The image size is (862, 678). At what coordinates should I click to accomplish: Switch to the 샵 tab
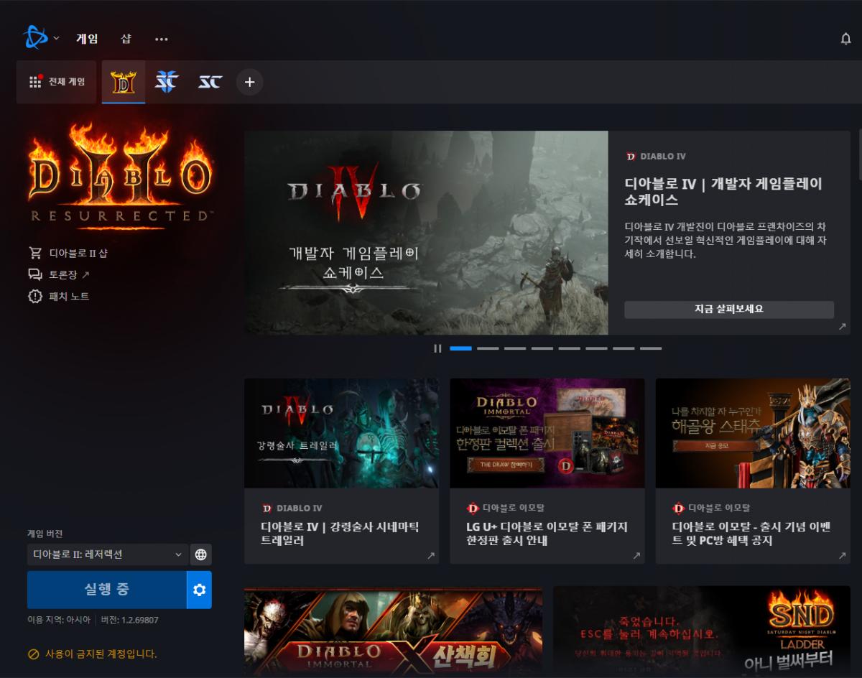pos(126,39)
